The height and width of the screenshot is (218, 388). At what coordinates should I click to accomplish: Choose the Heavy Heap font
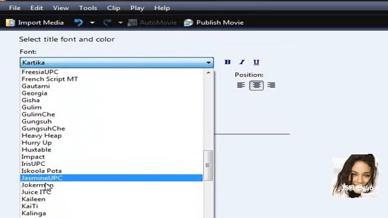(x=111, y=136)
